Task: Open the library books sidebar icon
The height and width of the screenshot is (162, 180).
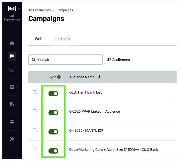Action: pyautogui.click(x=12, y=104)
